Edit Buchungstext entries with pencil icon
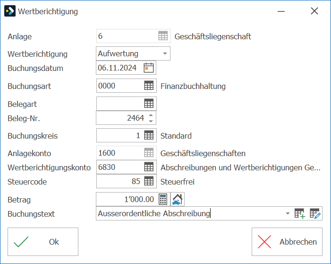 (315, 213)
